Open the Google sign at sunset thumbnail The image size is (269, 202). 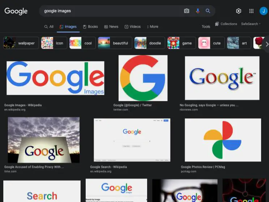tap(44, 140)
